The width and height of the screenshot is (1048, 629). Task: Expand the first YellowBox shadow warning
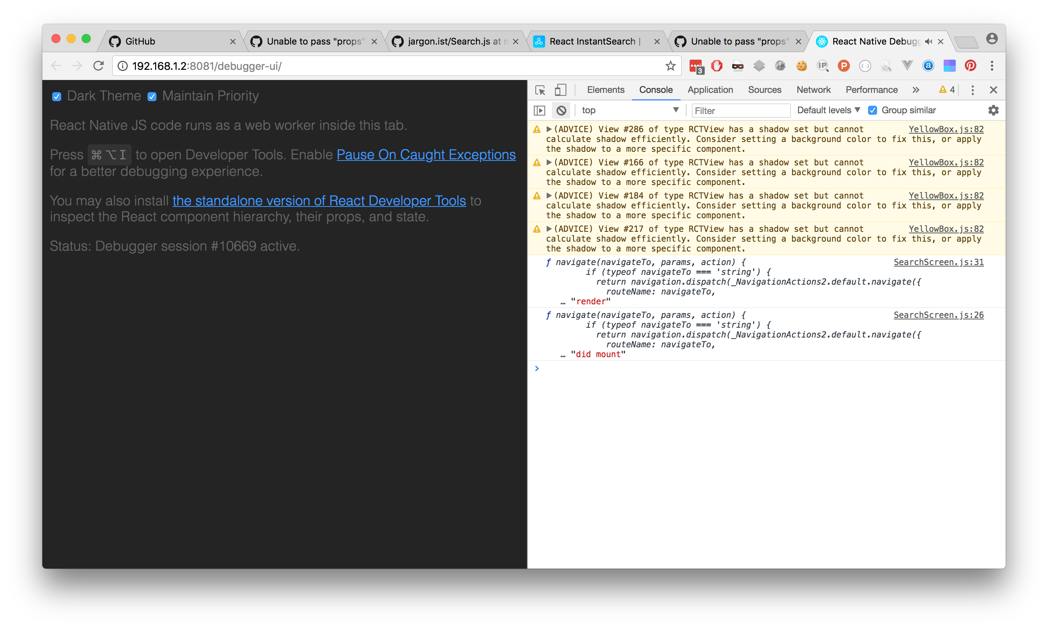point(549,129)
